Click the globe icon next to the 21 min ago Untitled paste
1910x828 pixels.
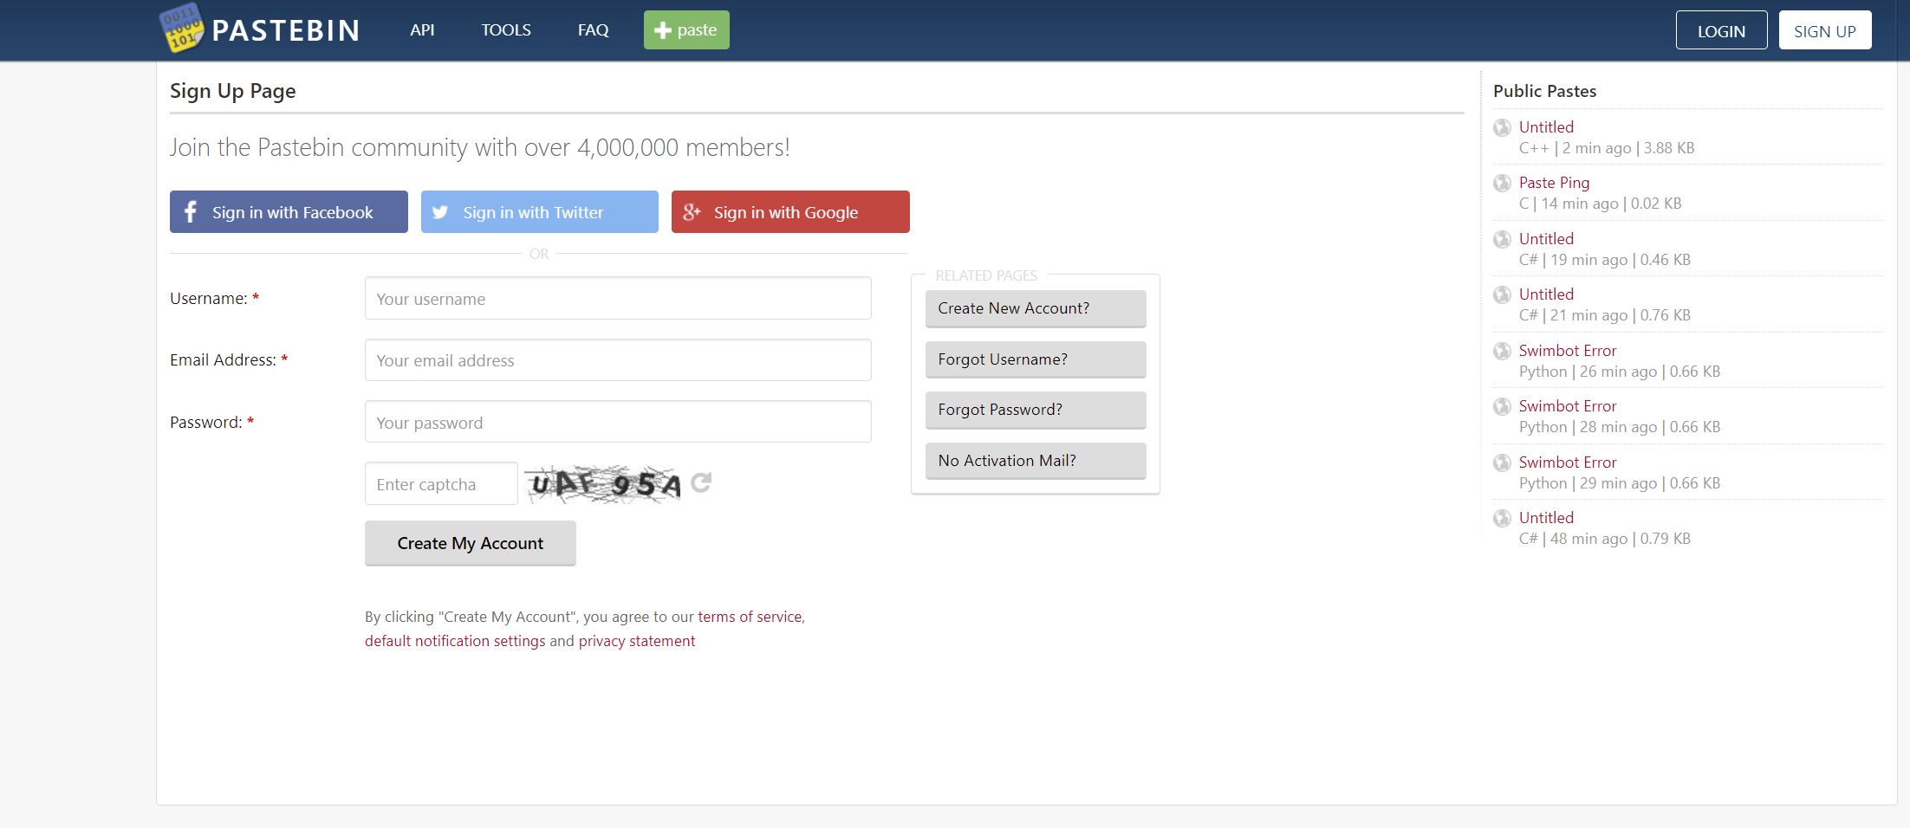click(1502, 295)
